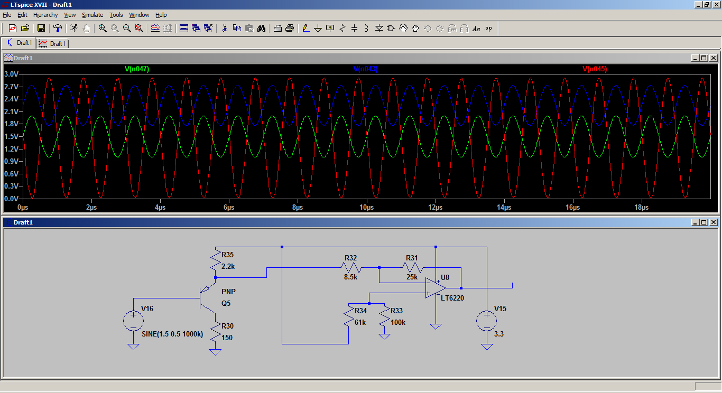Image resolution: width=722 pixels, height=393 pixels.
Task: Place a resistor from the toolbar
Action: (x=343, y=28)
